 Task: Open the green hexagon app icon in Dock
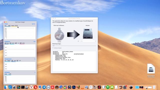pyautogui.click(x=108, y=87)
